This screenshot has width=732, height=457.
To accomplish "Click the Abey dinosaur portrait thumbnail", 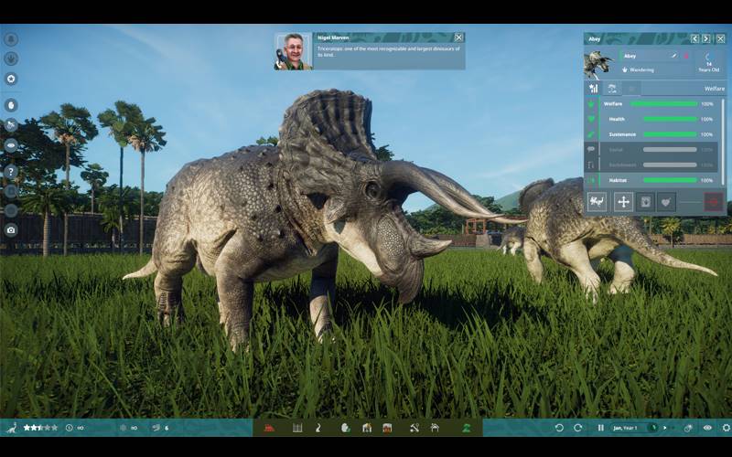I will 597,62.
